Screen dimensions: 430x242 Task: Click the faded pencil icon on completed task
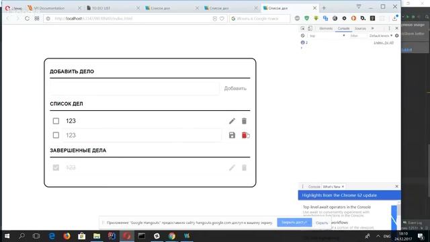[232, 167]
